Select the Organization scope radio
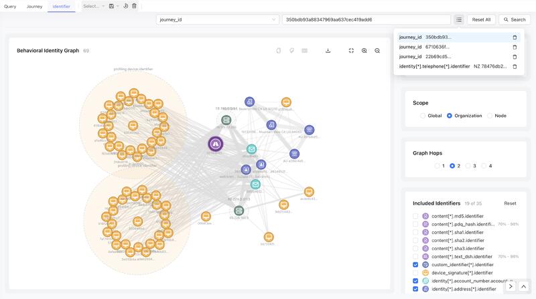 click(450, 116)
